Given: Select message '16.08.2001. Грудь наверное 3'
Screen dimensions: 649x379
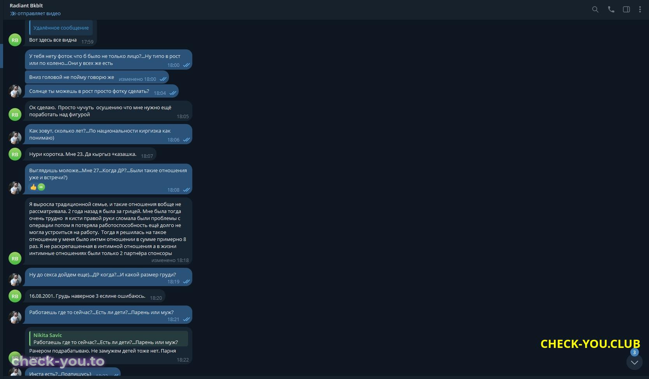Looking at the screenshot, I should click(x=95, y=296).
